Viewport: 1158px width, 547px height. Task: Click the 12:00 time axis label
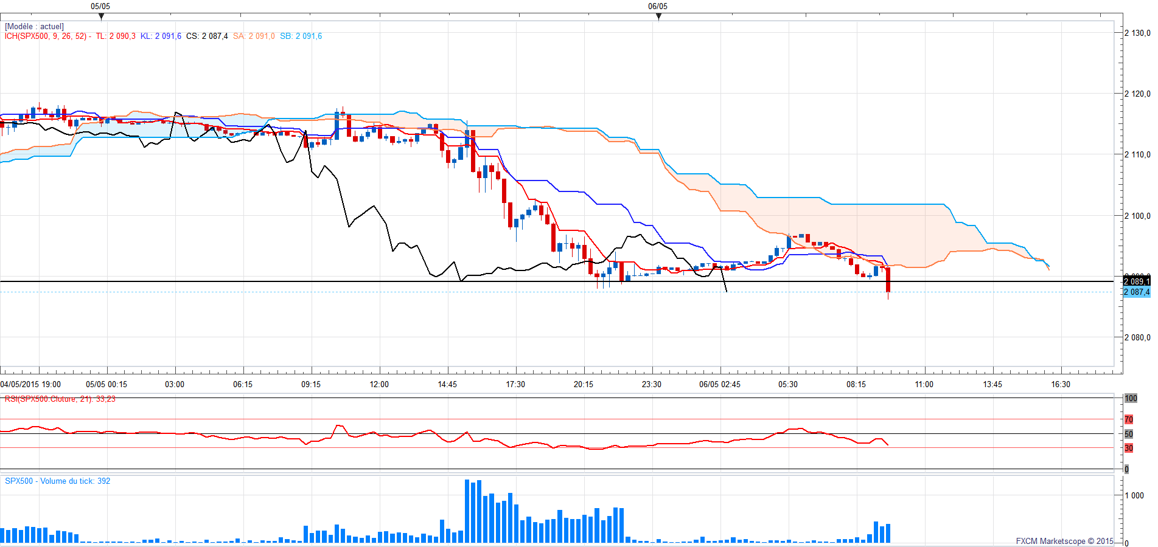[x=379, y=384]
